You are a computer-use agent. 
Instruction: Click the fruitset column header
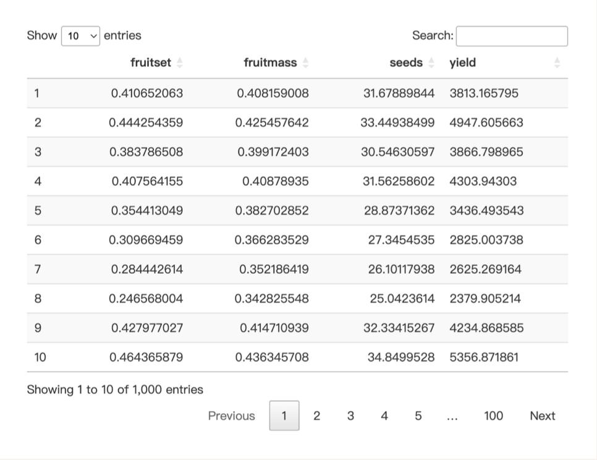[151, 62]
